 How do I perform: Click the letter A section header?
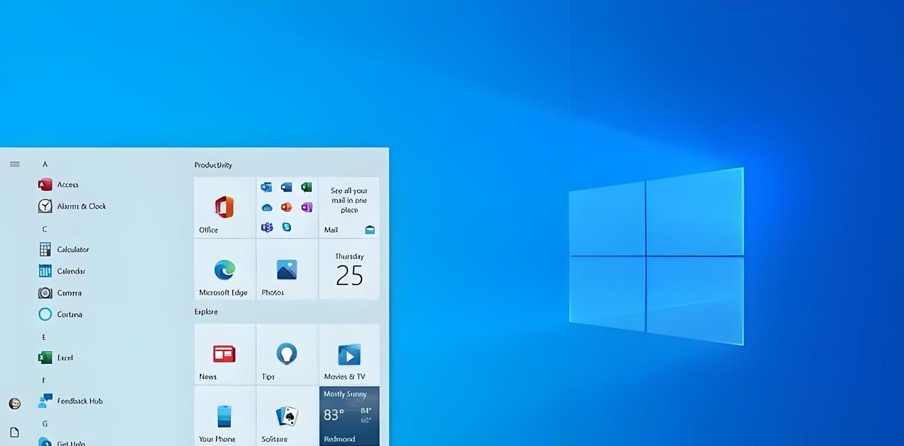click(45, 164)
